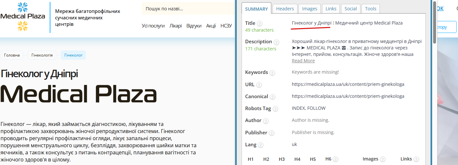
Task: Click the 49 characters count
Action: click(x=259, y=30)
